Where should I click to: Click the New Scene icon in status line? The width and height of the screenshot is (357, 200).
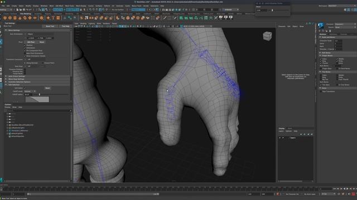17,10
